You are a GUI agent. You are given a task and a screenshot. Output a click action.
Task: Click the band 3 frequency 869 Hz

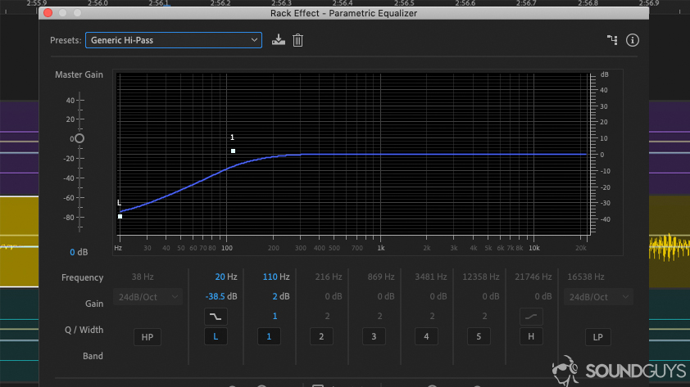click(x=381, y=277)
